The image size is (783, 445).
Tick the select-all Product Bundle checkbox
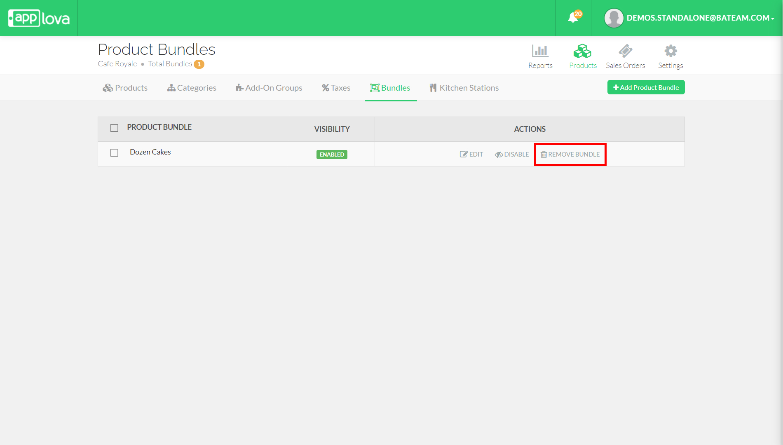(x=115, y=128)
